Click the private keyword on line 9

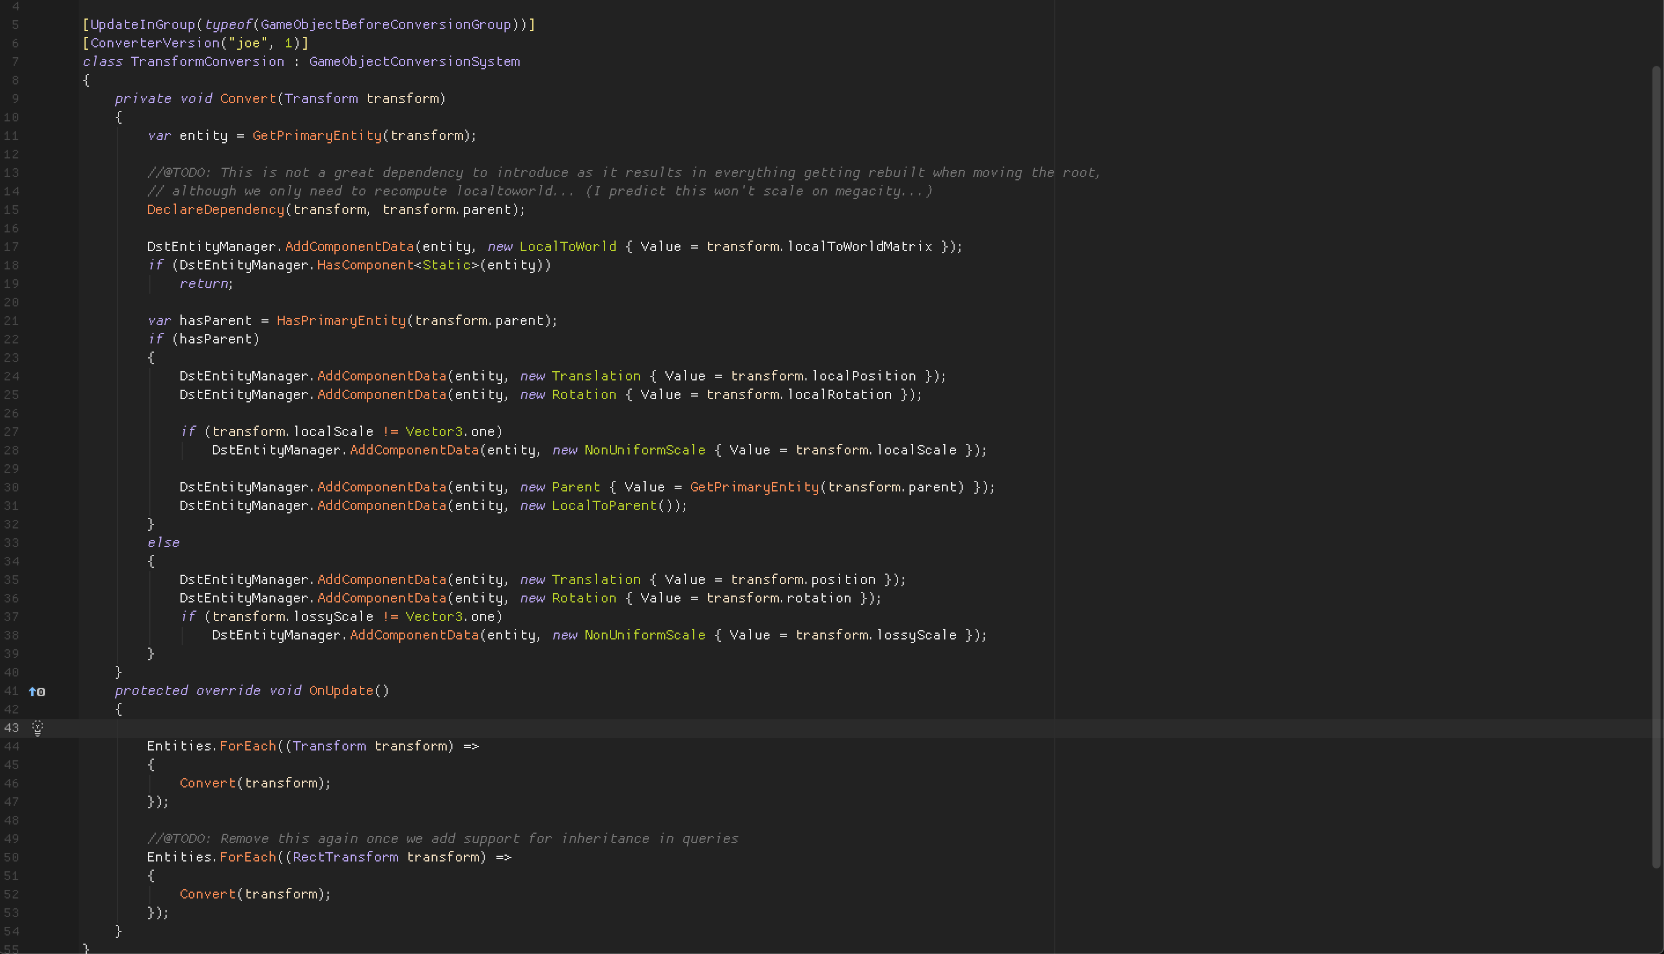142,99
